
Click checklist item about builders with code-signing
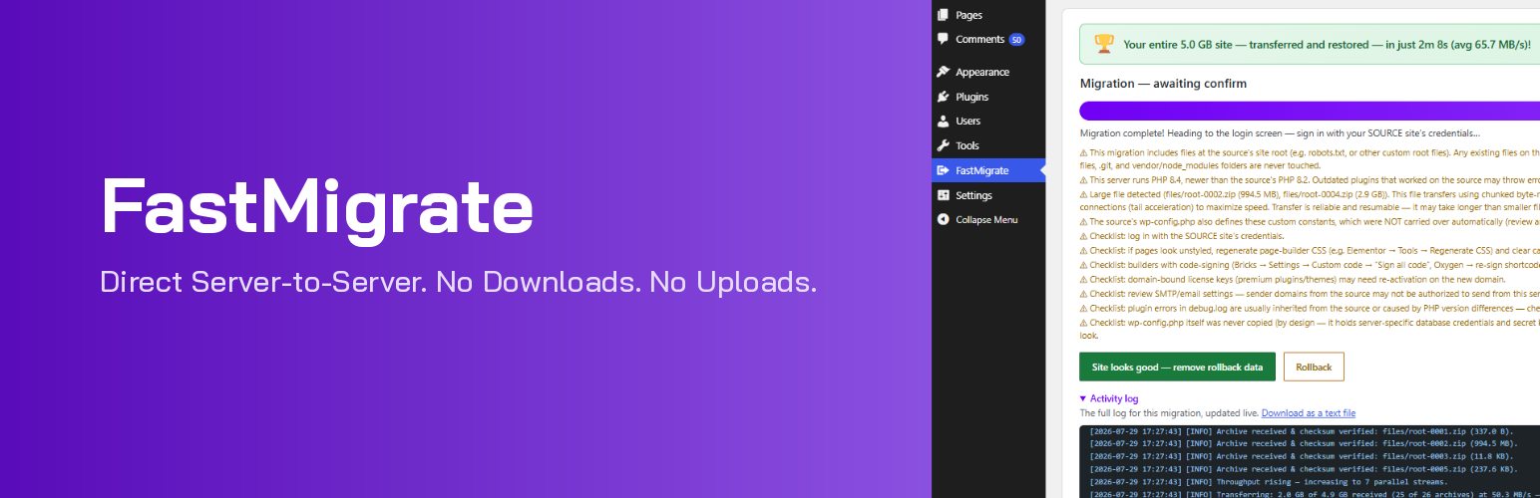1310,265
